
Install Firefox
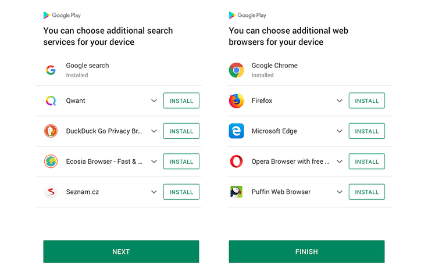tap(367, 100)
